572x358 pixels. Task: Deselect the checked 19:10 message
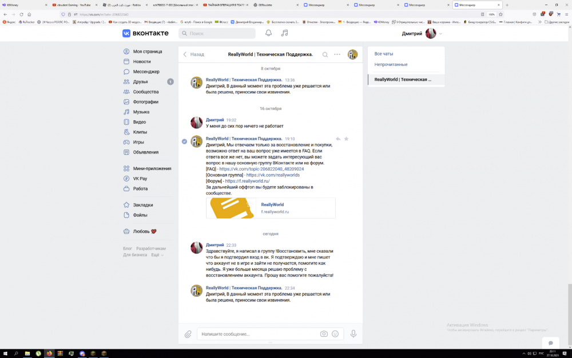pos(185,141)
